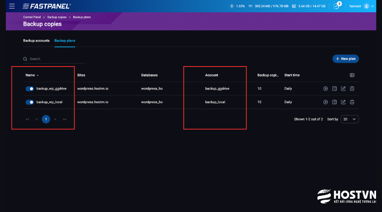Create a New plan
The width and height of the screenshot is (382, 212).
pos(345,59)
